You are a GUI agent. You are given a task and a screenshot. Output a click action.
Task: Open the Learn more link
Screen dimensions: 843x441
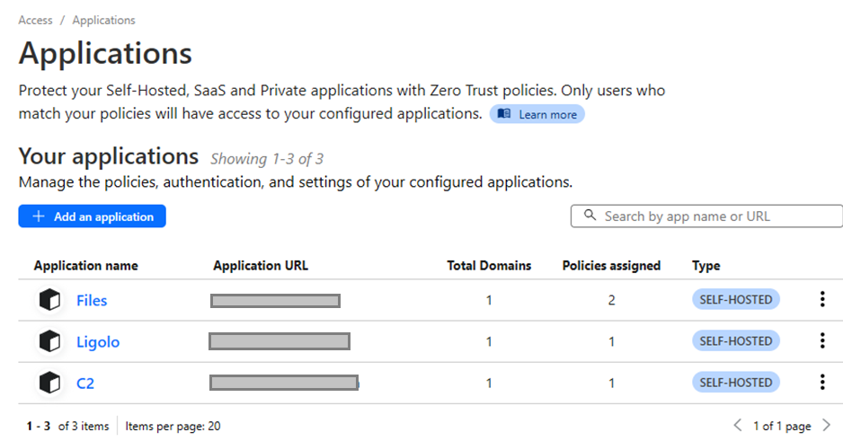[537, 114]
